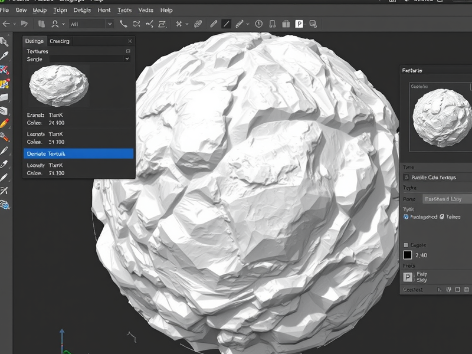Activate the highlighted diagonal line tool
The image size is (472, 354).
click(x=227, y=24)
